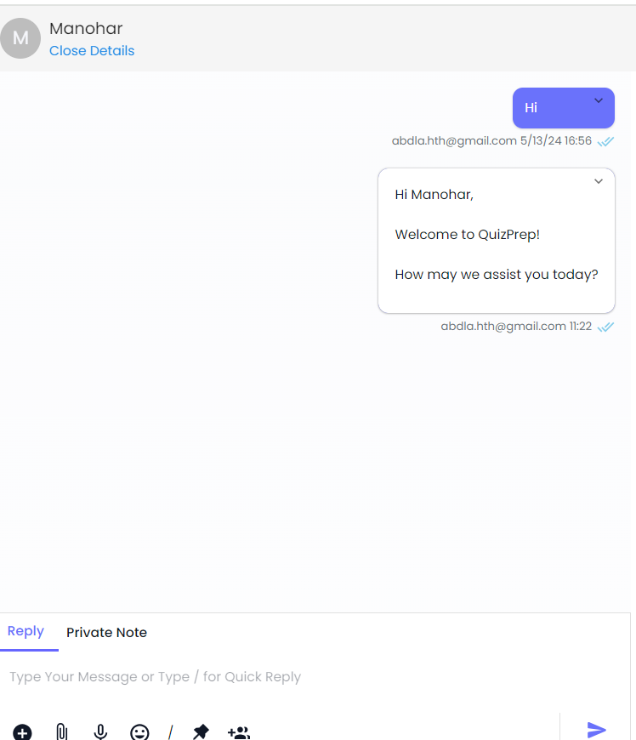636x740 pixels.
Task: Click the Close Details link
Action: (x=92, y=51)
